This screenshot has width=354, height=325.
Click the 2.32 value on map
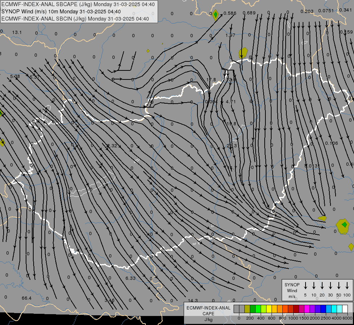pyautogui.click(x=112, y=146)
